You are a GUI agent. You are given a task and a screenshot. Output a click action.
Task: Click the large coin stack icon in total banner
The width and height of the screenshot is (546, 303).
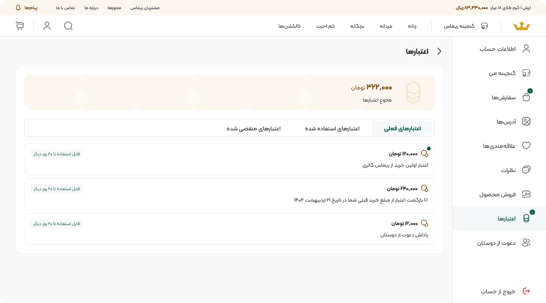413,92
